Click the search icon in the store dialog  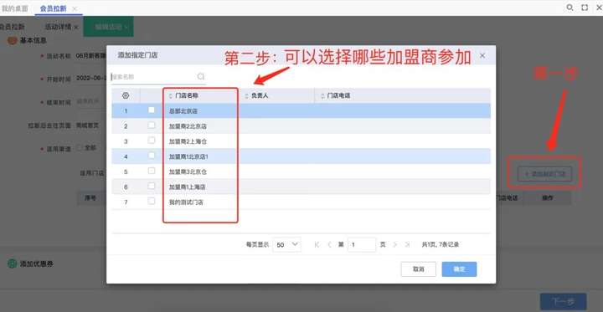click(201, 76)
